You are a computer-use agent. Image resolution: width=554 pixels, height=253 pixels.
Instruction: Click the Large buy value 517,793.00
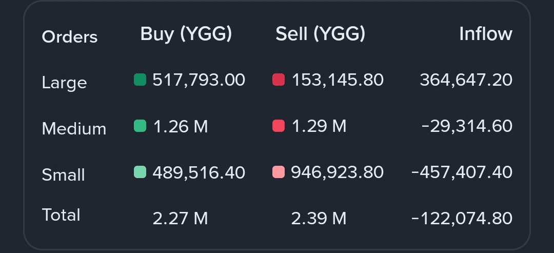[x=199, y=80]
